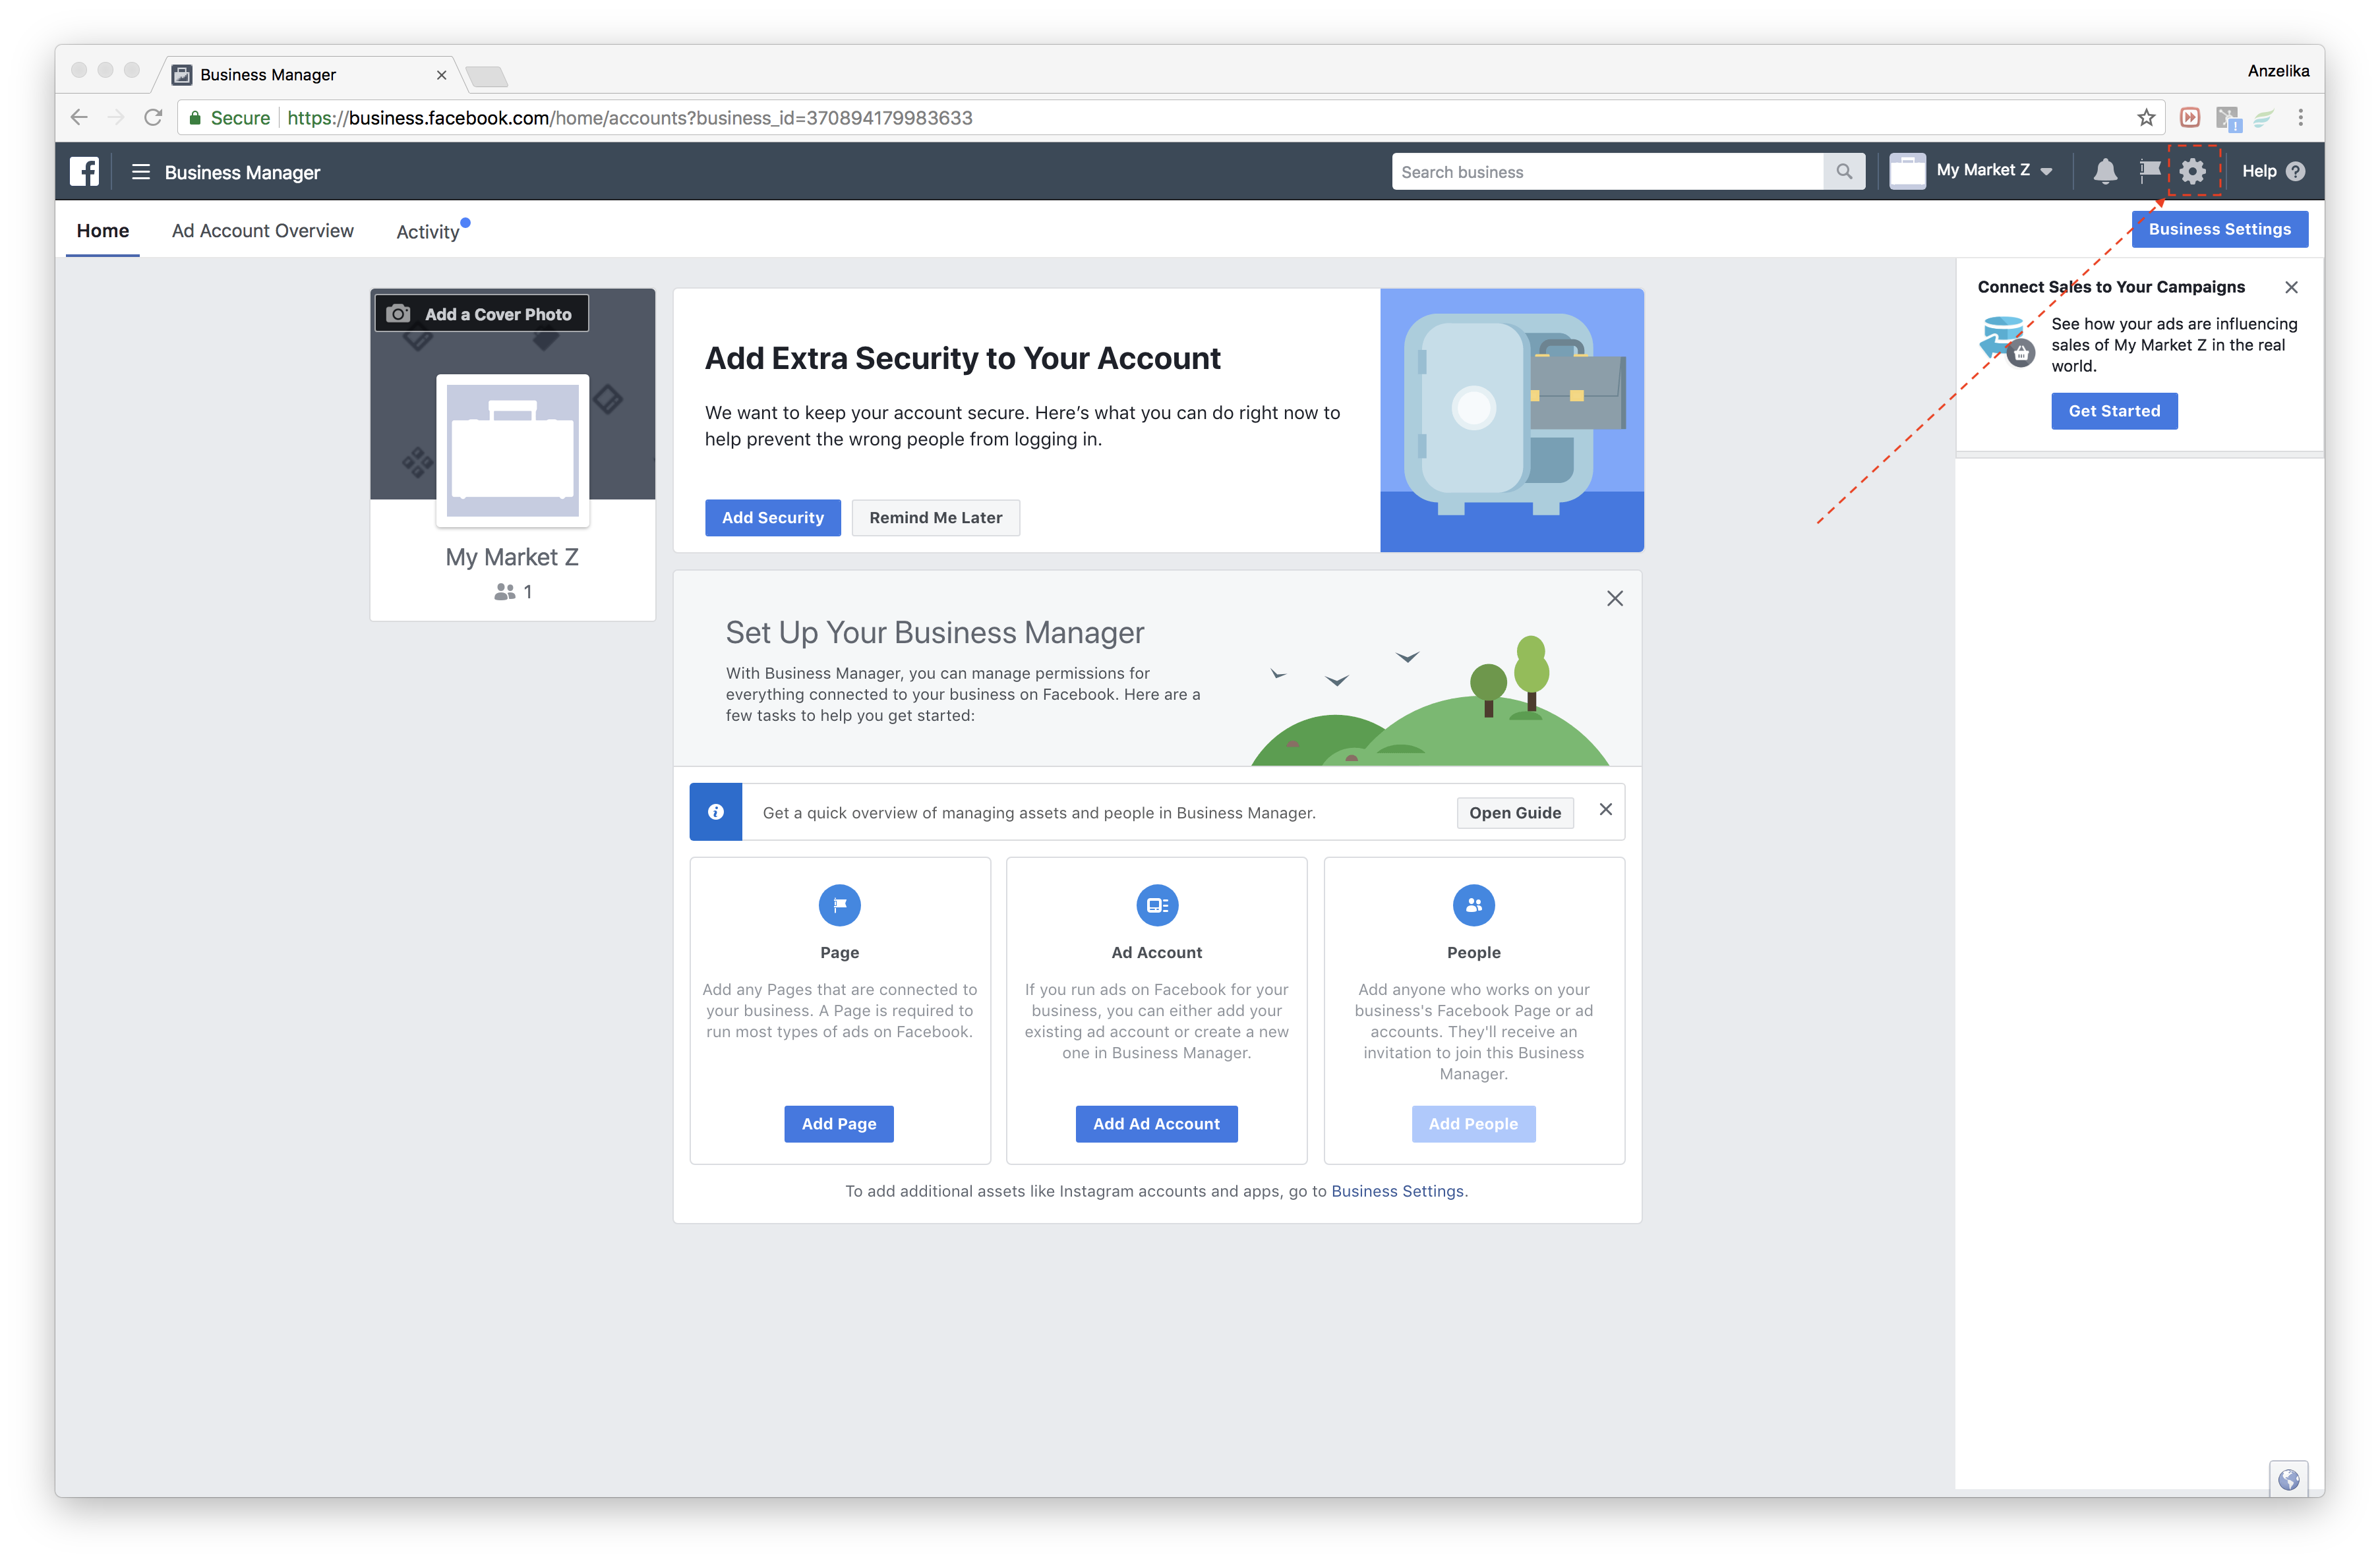Open the notifications bell icon

[x=2102, y=171]
